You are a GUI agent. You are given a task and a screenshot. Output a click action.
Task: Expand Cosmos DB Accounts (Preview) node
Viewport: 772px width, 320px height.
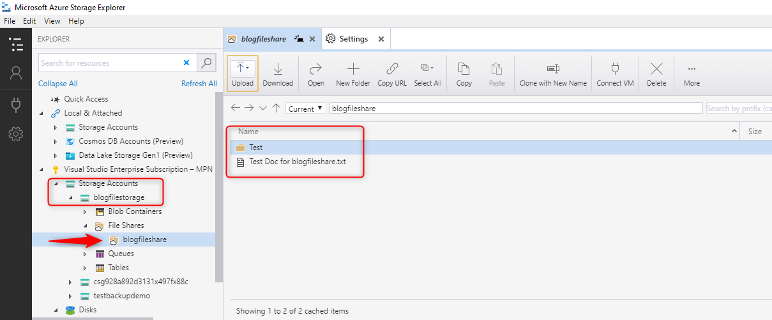[56, 141]
